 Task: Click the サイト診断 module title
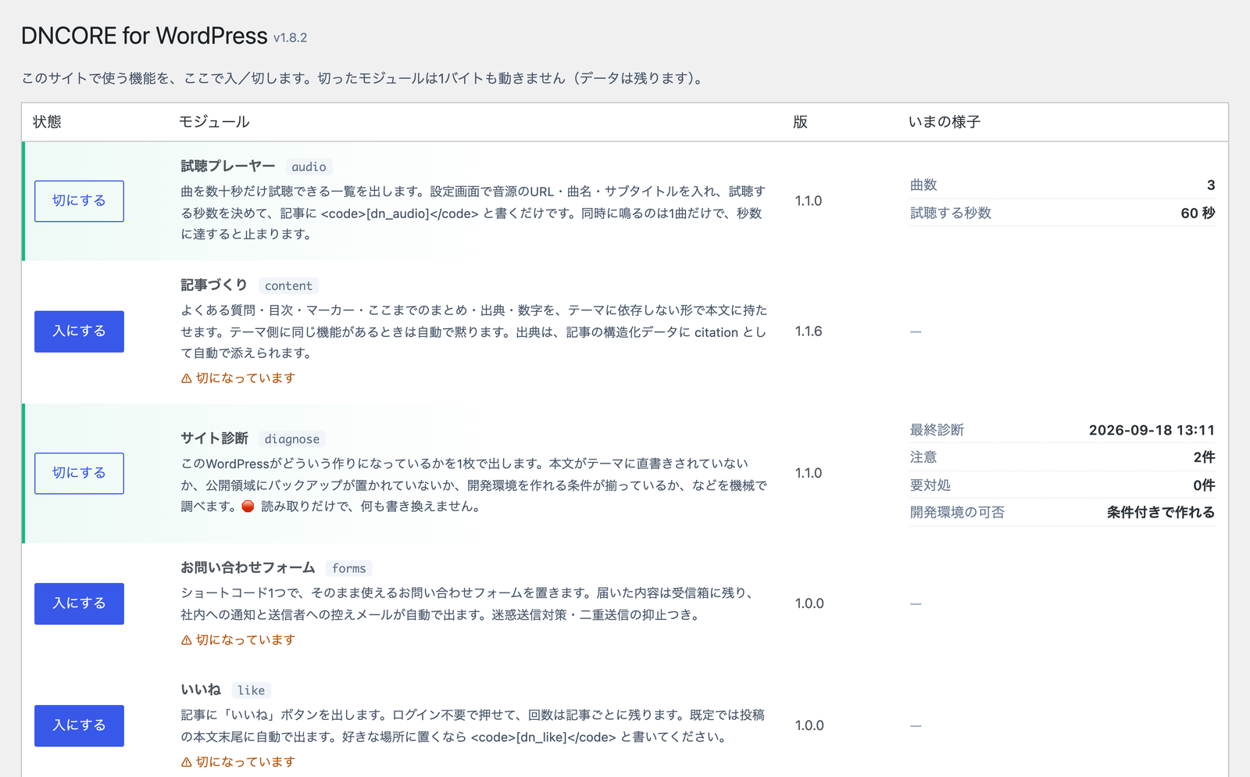click(214, 438)
